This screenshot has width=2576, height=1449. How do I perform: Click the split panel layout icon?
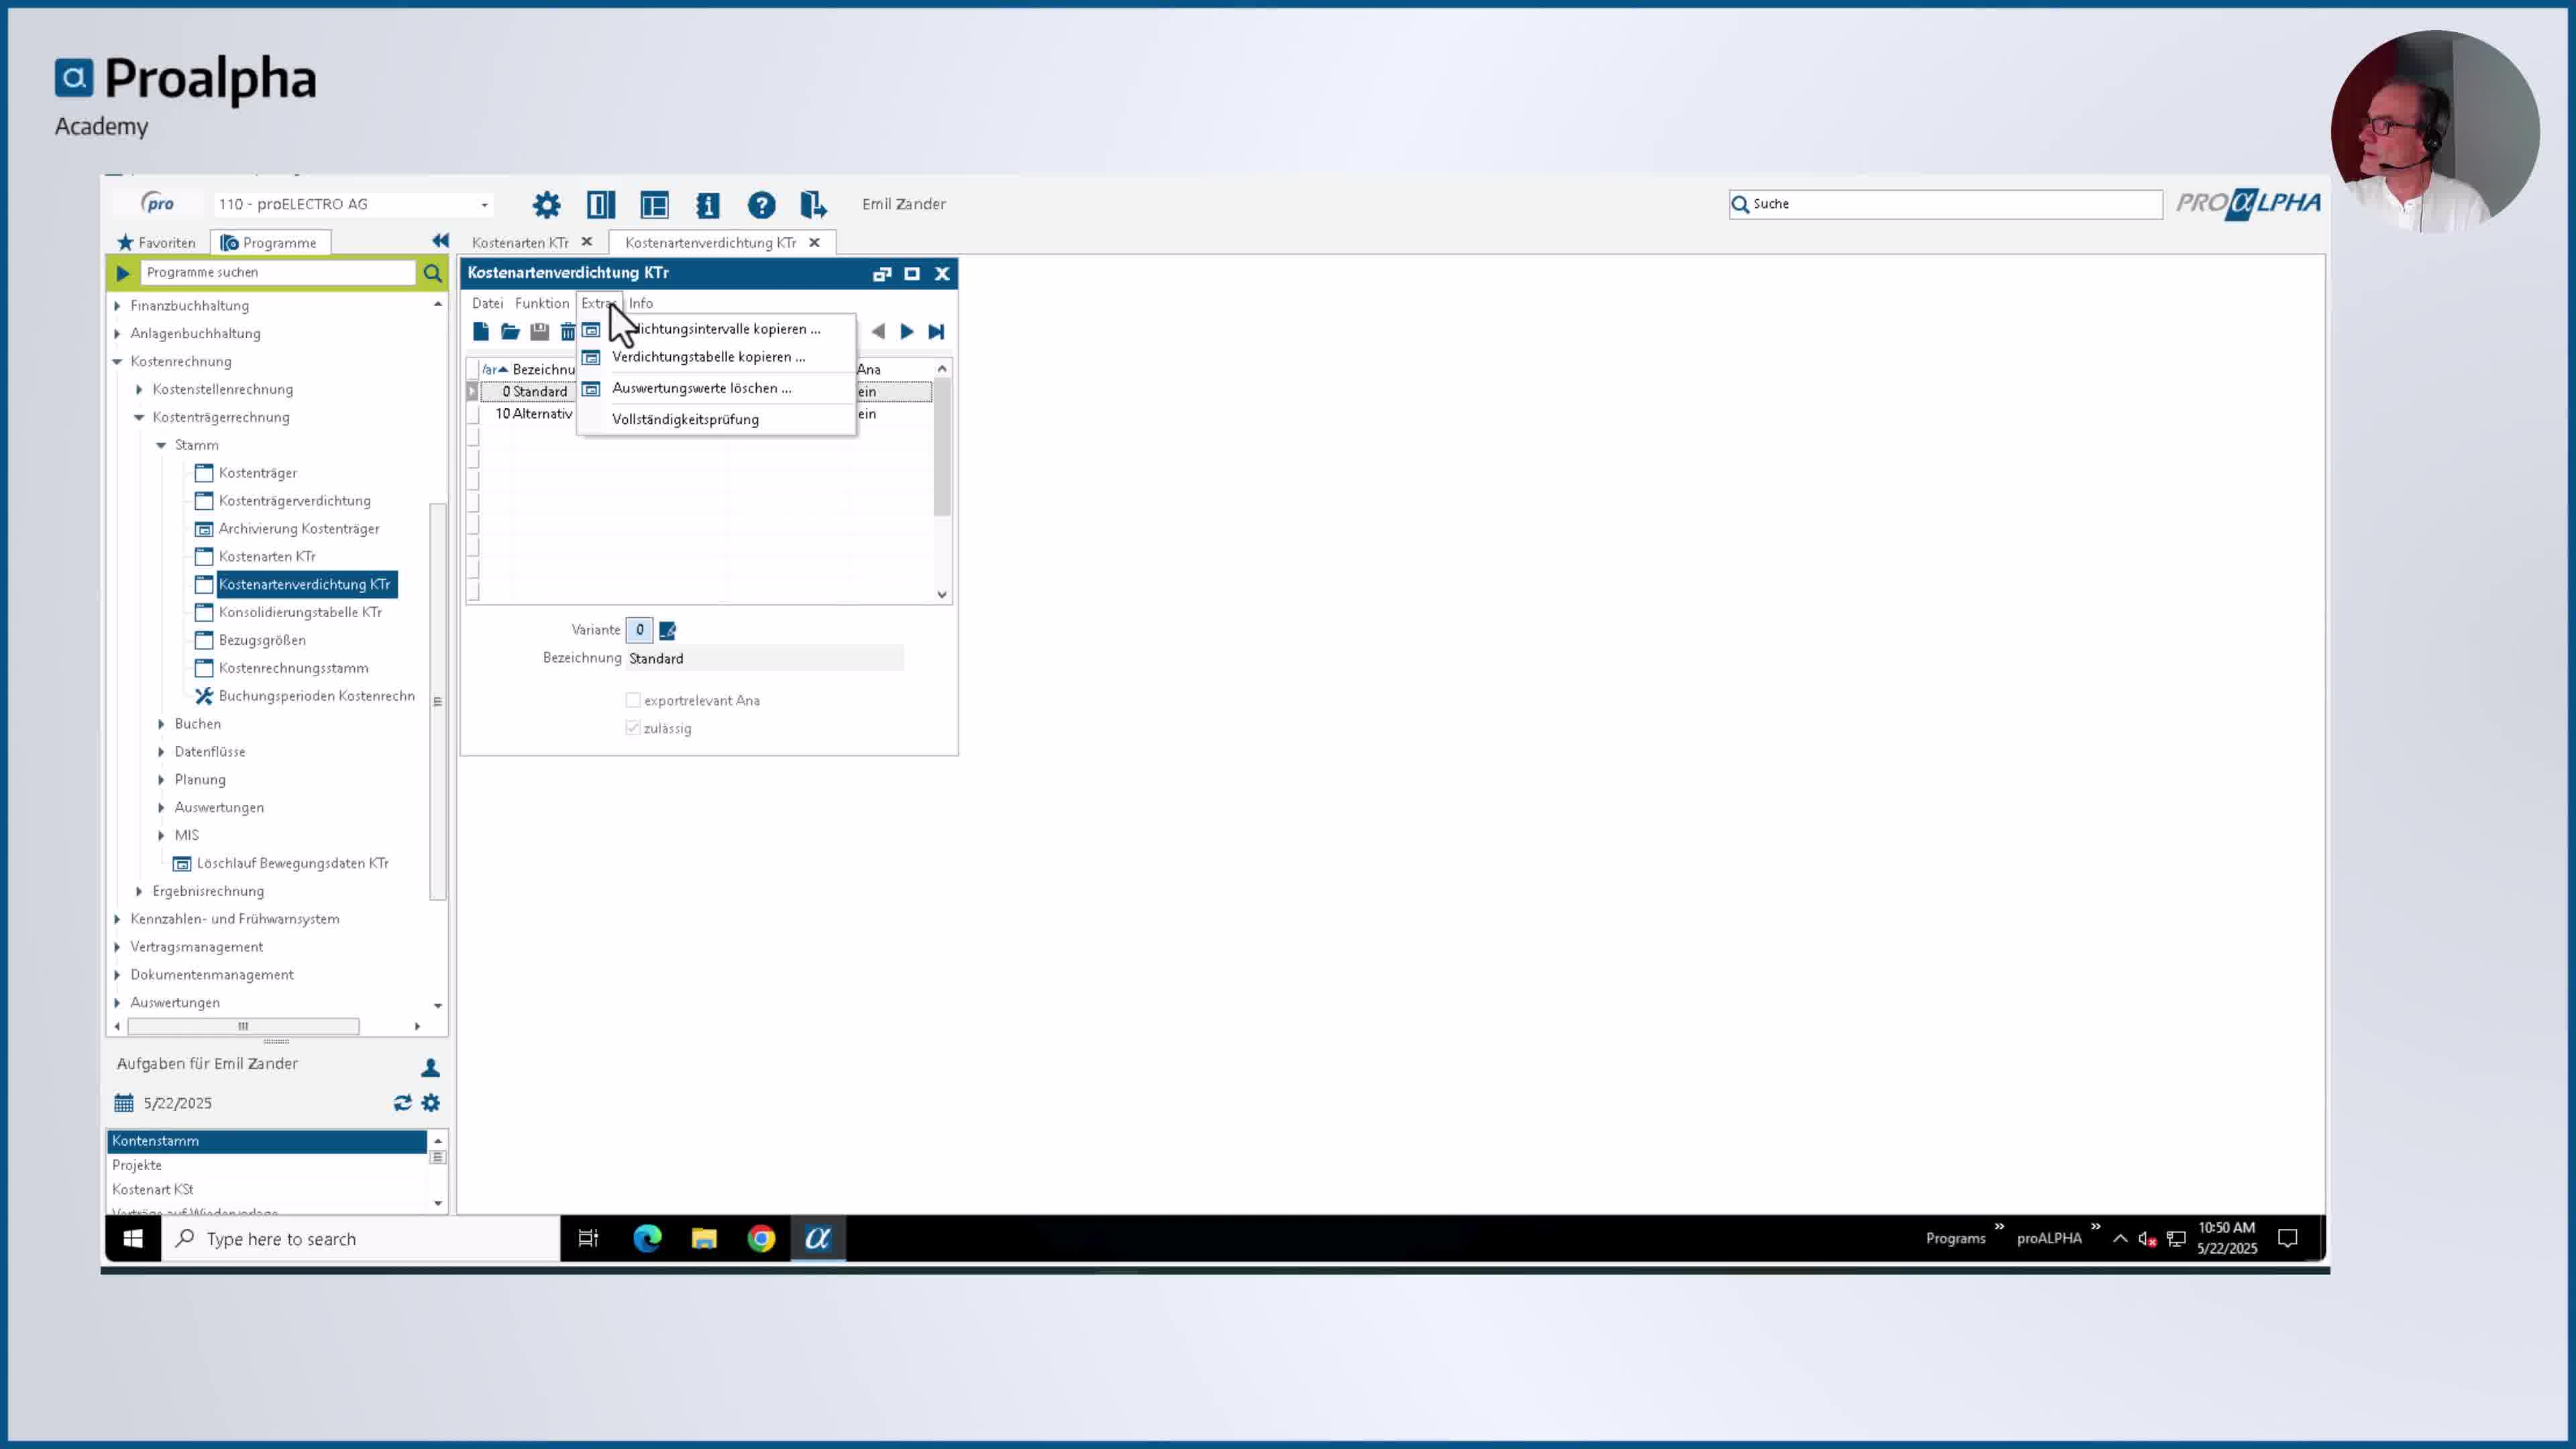pos(601,205)
